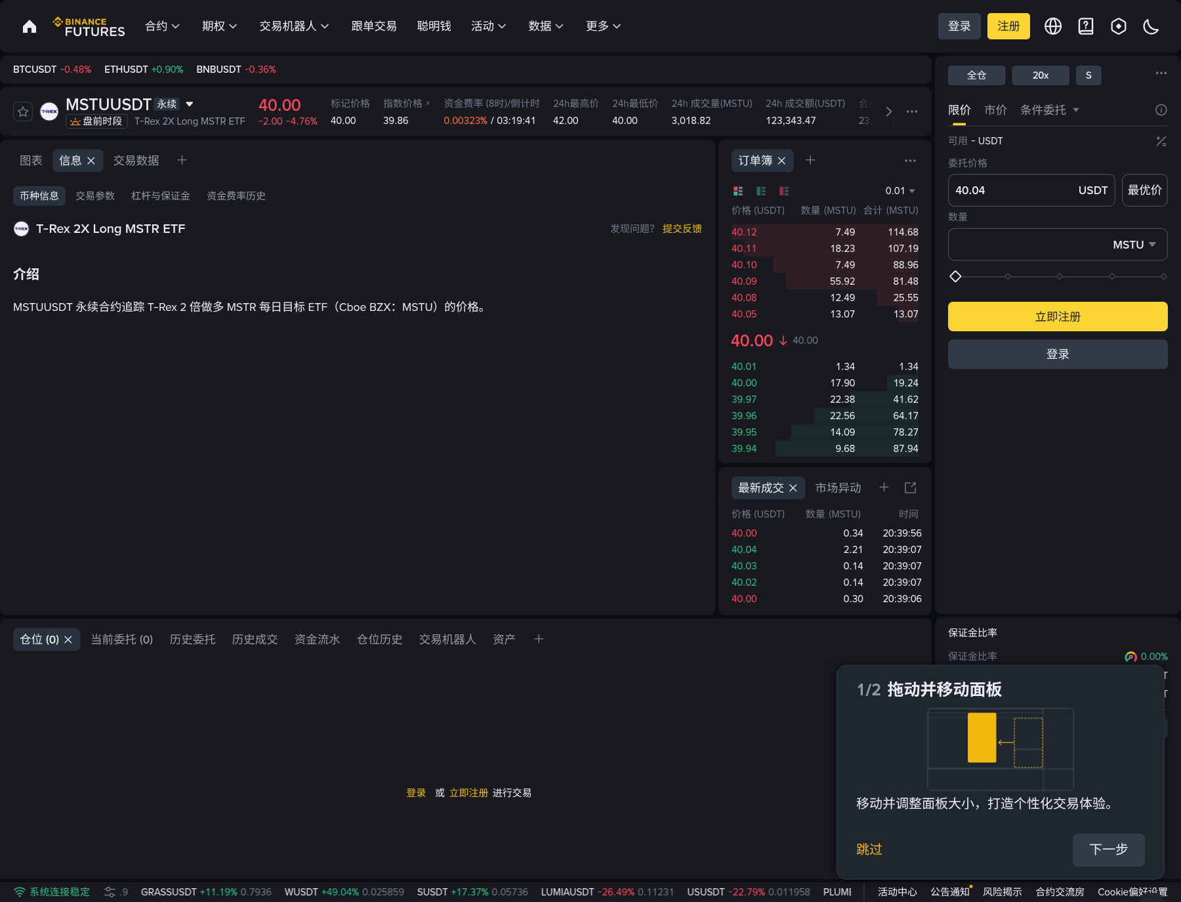Screen dimensions: 1181x902
Task: Add new tab next to 交易数据
Action: pos(182,160)
